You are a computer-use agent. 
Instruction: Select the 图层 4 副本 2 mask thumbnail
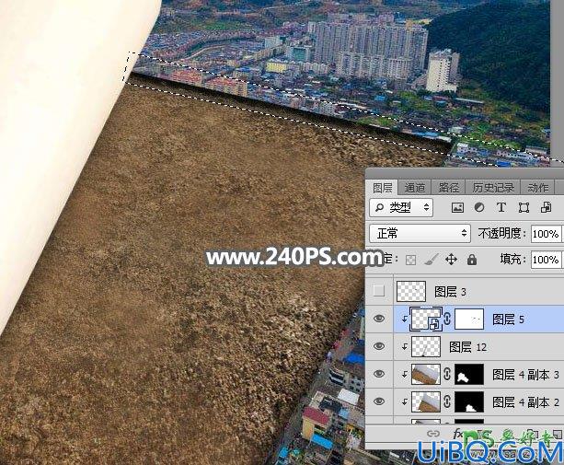pos(469,401)
